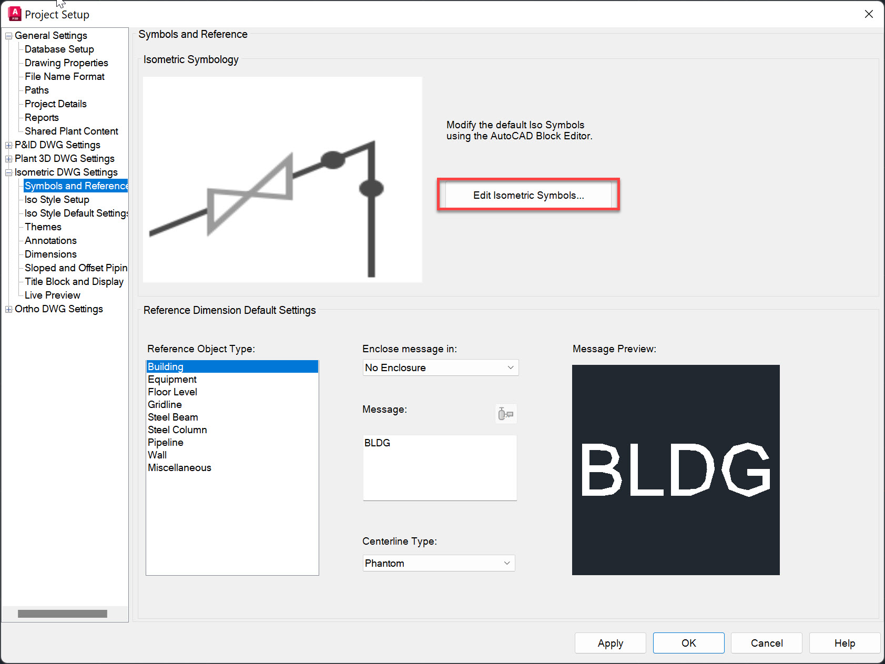Select Dimensions tree item
Screen dimensions: 885x664
[x=50, y=254]
